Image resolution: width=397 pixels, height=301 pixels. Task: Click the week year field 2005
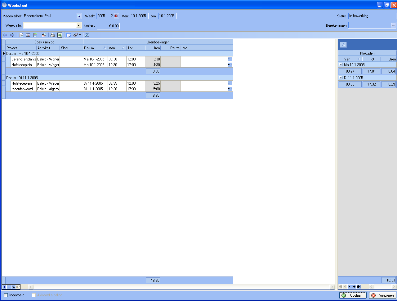[x=101, y=16]
